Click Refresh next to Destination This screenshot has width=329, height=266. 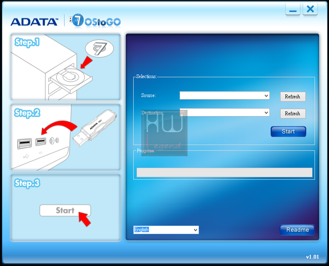(293, 114)
